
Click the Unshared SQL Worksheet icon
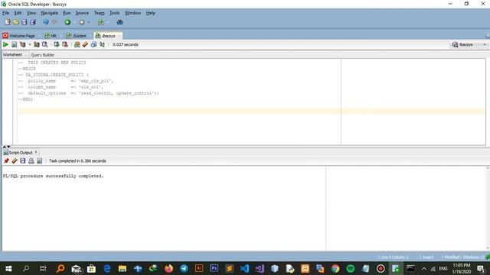(x=77, y=44)
